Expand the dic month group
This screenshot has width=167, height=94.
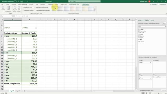tap(5, 81)
